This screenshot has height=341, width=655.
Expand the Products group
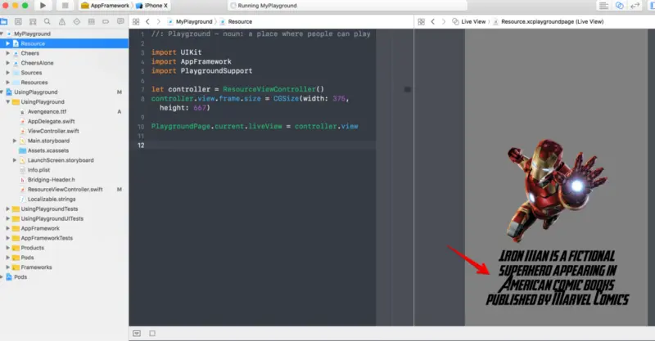7,248
